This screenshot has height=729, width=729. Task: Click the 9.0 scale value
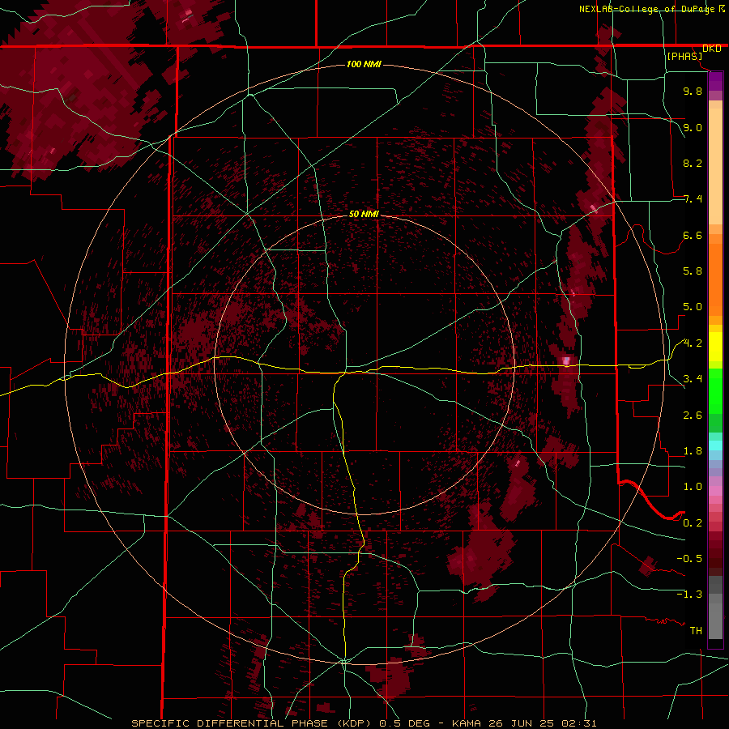point(693,127)
